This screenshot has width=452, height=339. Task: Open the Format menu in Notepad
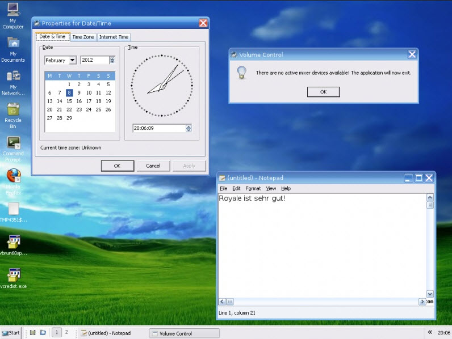click(253, 189)
